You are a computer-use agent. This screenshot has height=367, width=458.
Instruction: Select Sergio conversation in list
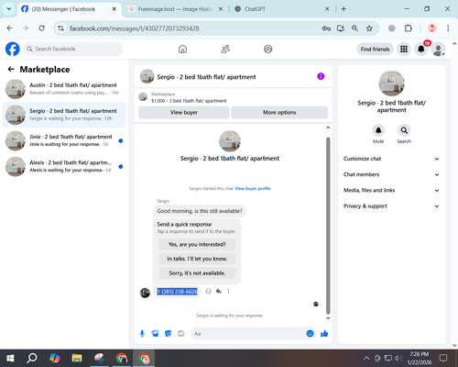[64, 115]
